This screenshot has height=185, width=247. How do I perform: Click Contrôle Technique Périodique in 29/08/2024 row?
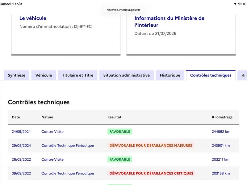tap(68, 146)
